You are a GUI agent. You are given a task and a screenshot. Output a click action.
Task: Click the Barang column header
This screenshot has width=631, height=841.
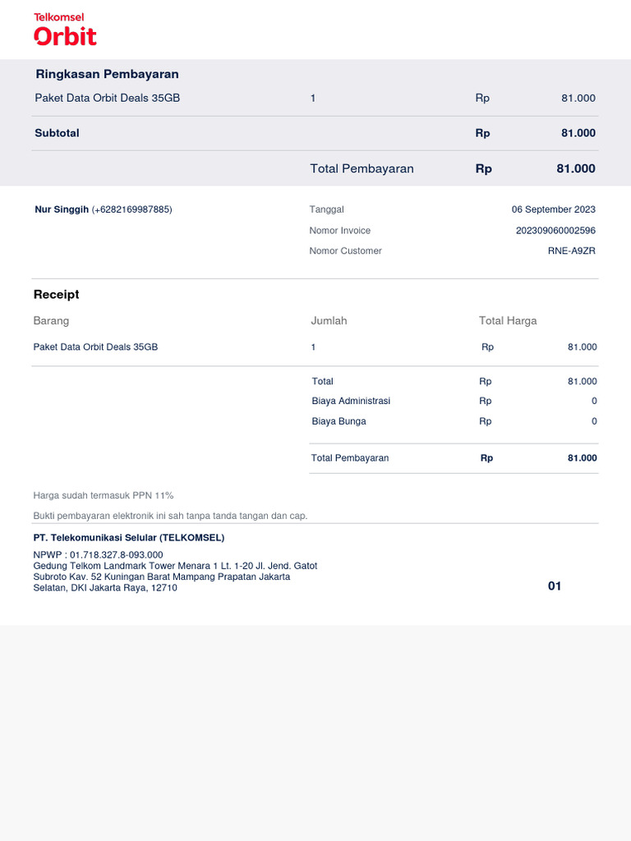click(x=51, y=321)
